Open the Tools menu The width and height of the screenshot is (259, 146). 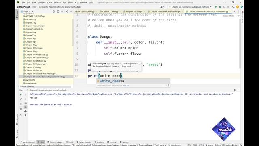click(70, 2)
